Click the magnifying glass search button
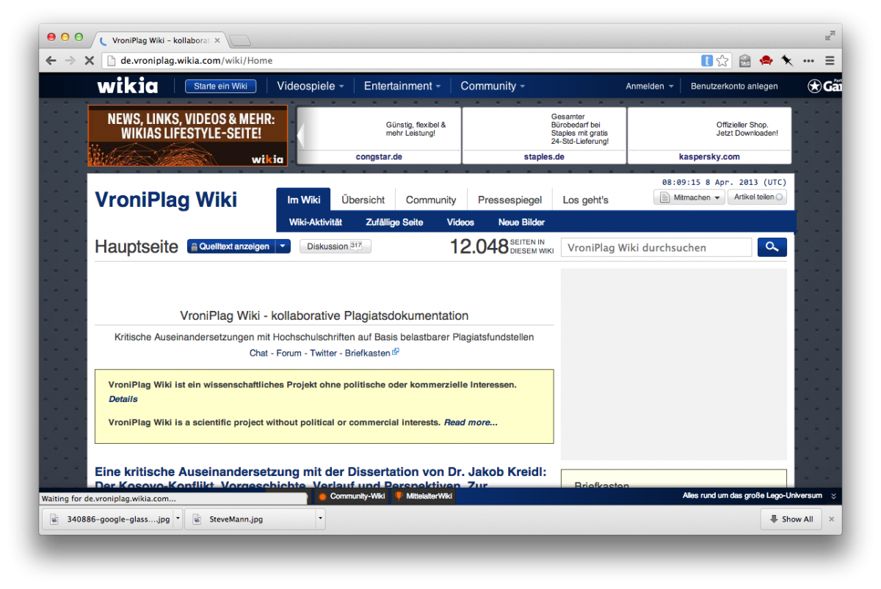This screenshot has width=881, height=589. point(772,247)
